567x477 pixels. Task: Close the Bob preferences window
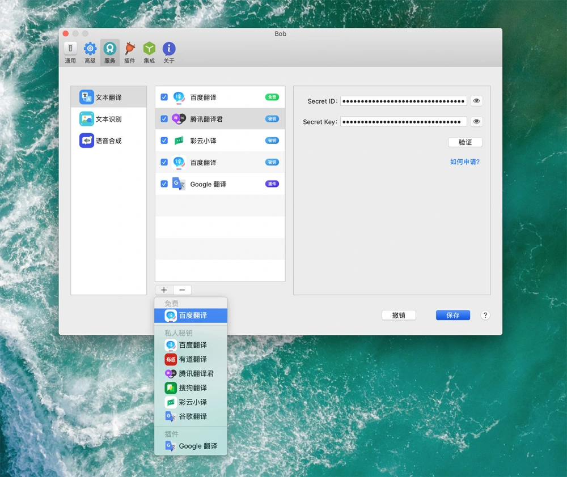[65, 33]
